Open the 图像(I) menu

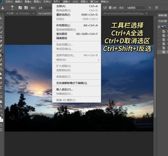point(28,2)
